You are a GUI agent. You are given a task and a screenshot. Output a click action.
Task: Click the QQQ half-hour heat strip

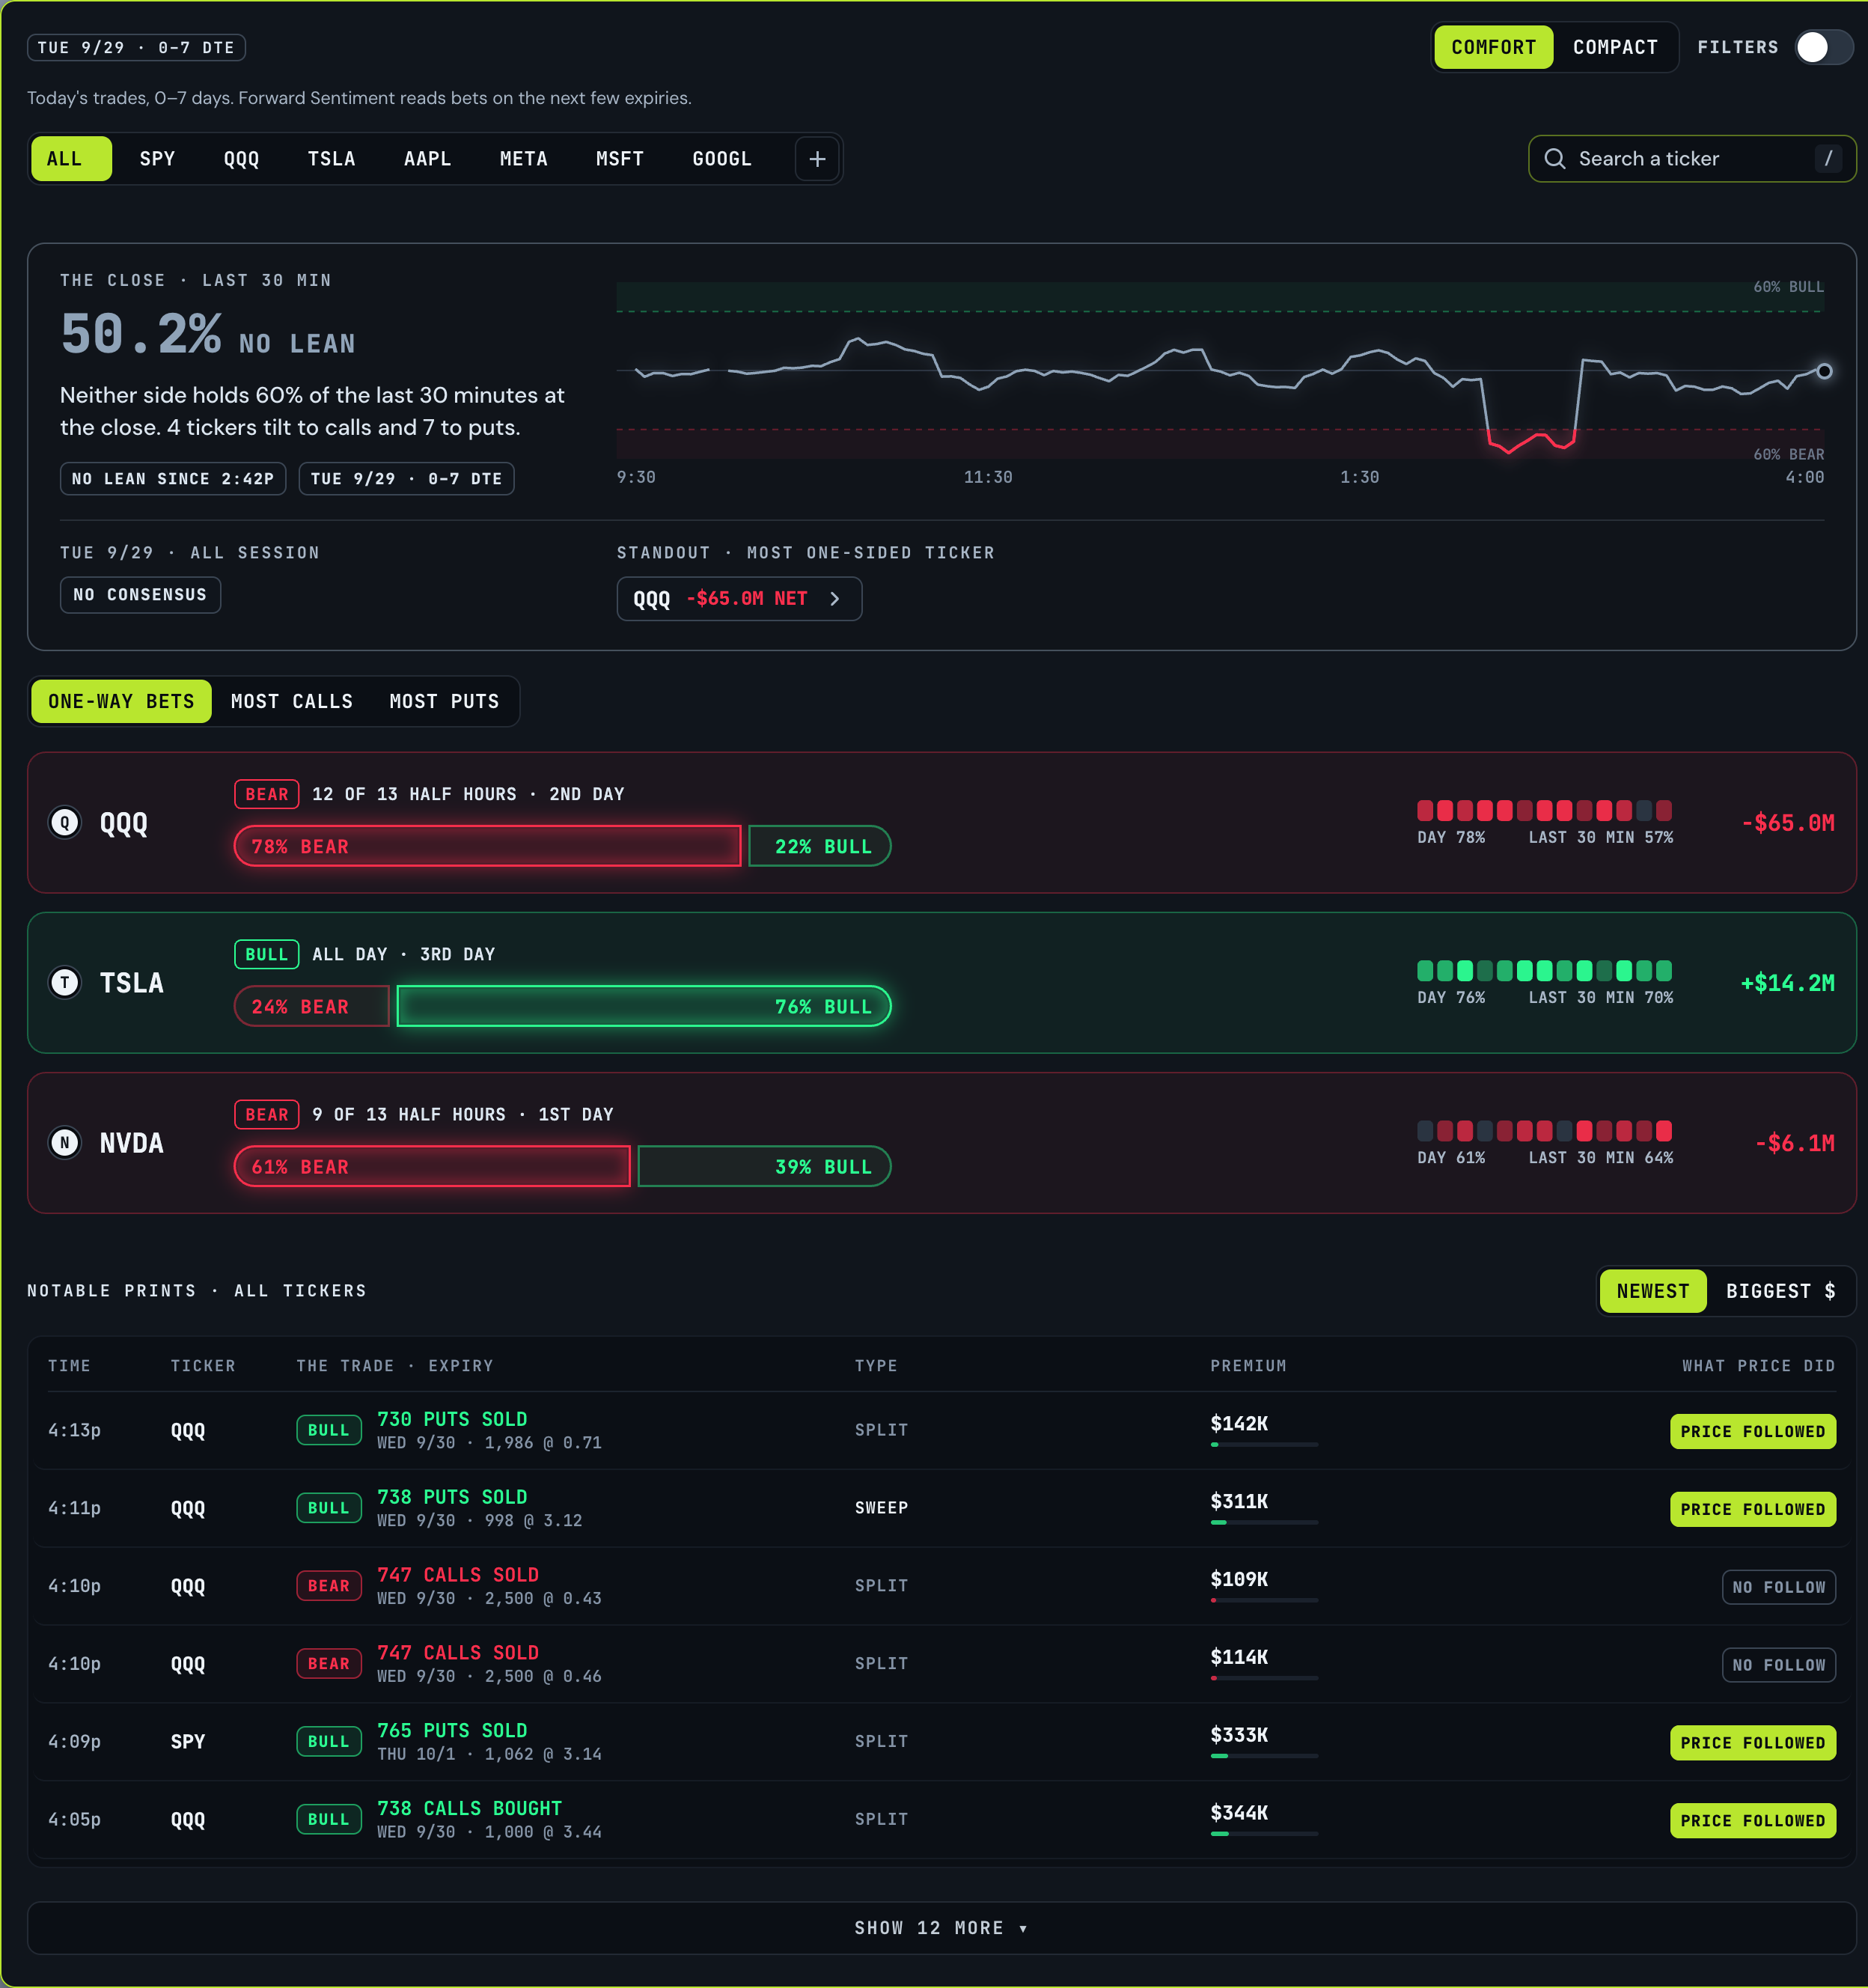click(1544, 810)
